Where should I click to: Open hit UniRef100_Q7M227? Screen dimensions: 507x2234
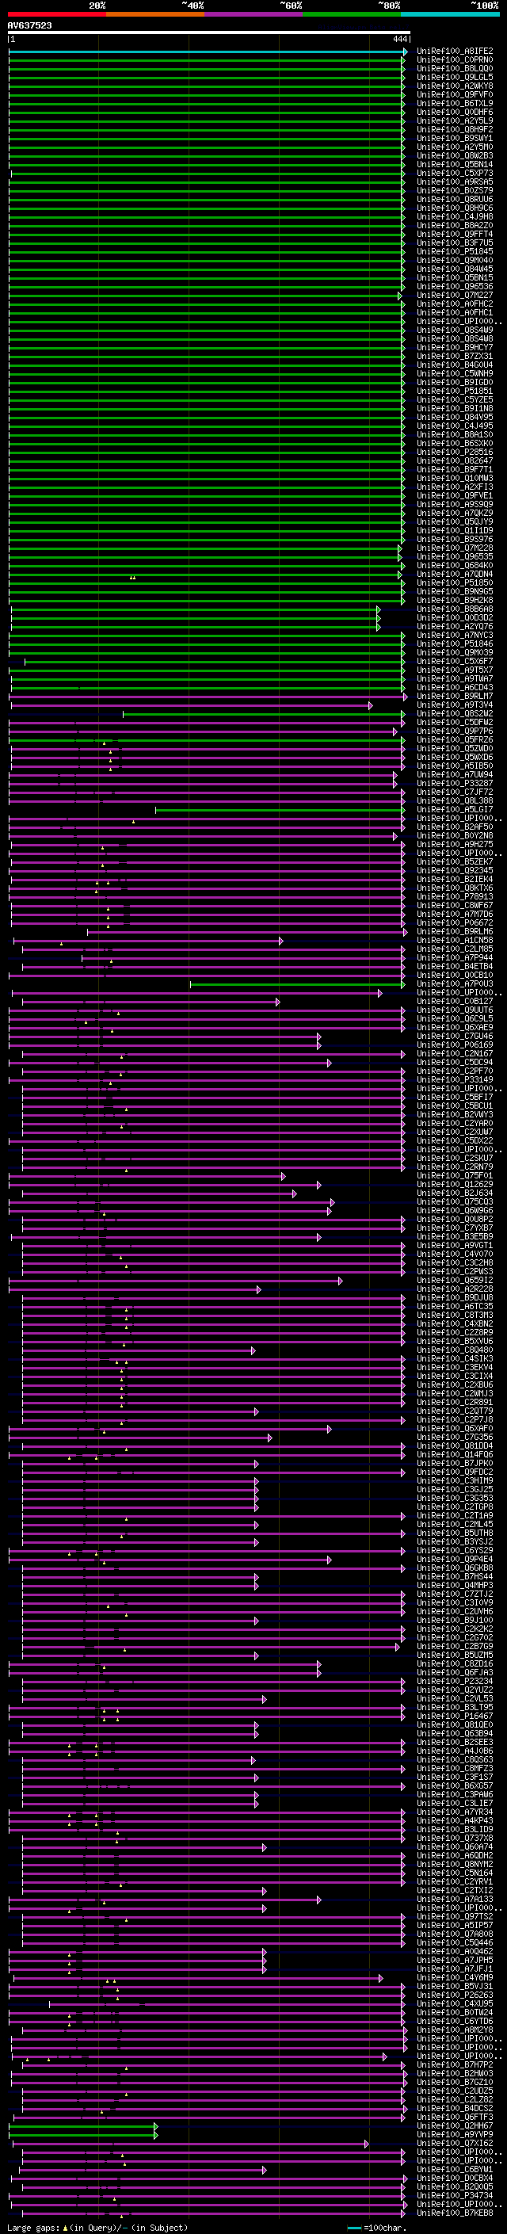tap(455, 295)
